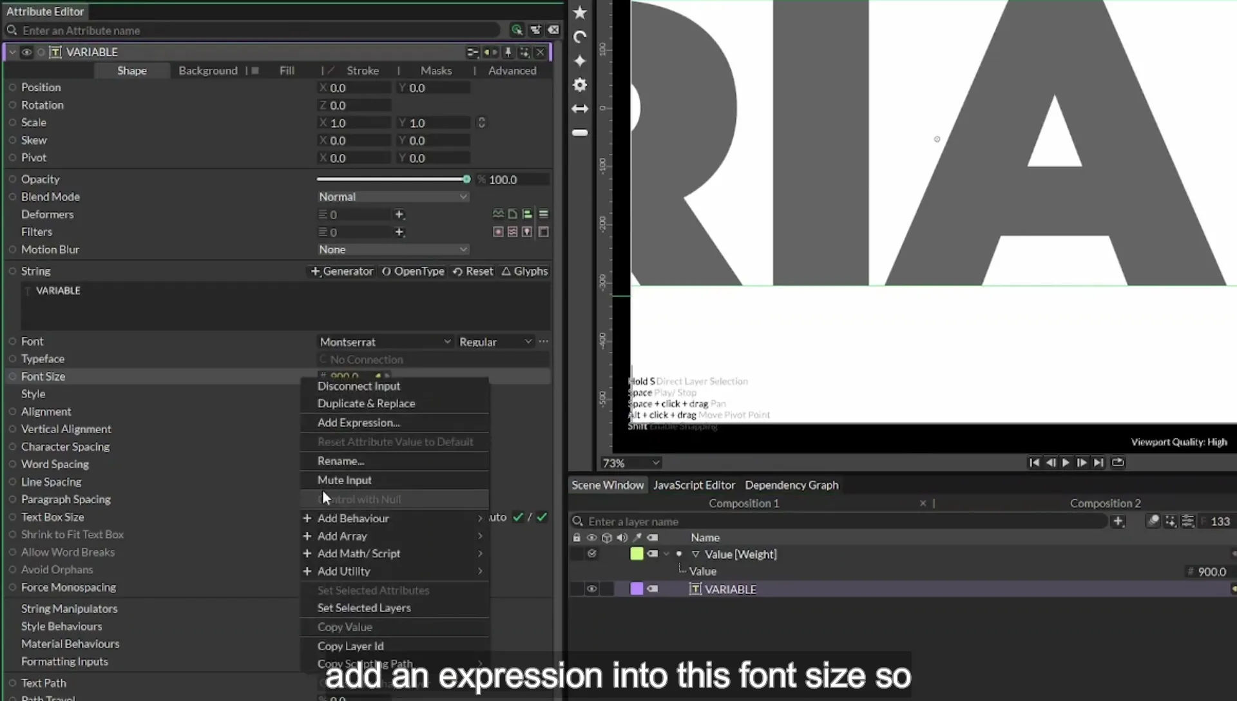Click the green search filter icon beside attribute search
Image resolution: width=1237 pixels, height=701 pixels.
coord(517,30)
